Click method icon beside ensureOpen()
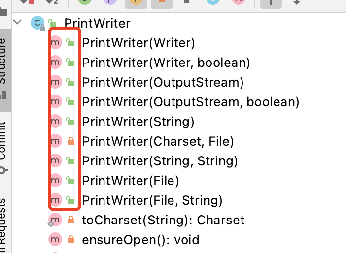This screenshot has height=253, width=346. pos(56,240)
